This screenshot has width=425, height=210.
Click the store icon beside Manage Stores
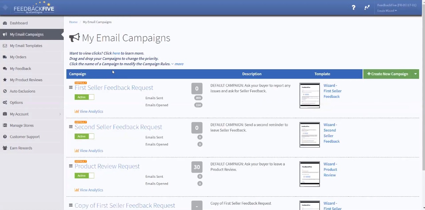[x=5, y=125]
